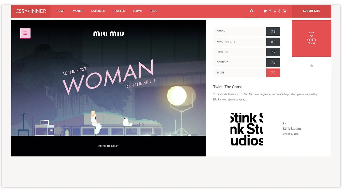
Task: Click the Usability score value 7.9
Action: (273, 52)
